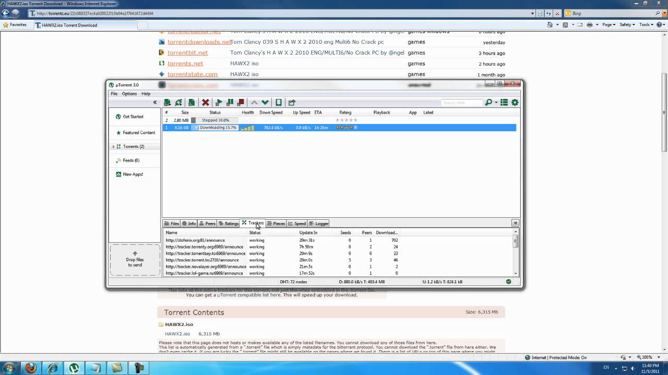The height and width of the screenshot is (375, 668).
Task: Open torrents.net link in browser
Action: tap(185, 64)
